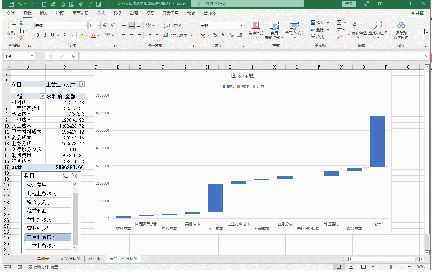Click the 共享 (Share) button

417,13
